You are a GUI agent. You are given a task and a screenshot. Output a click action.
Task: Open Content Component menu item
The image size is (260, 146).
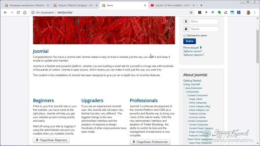click(x=198, y=95)
